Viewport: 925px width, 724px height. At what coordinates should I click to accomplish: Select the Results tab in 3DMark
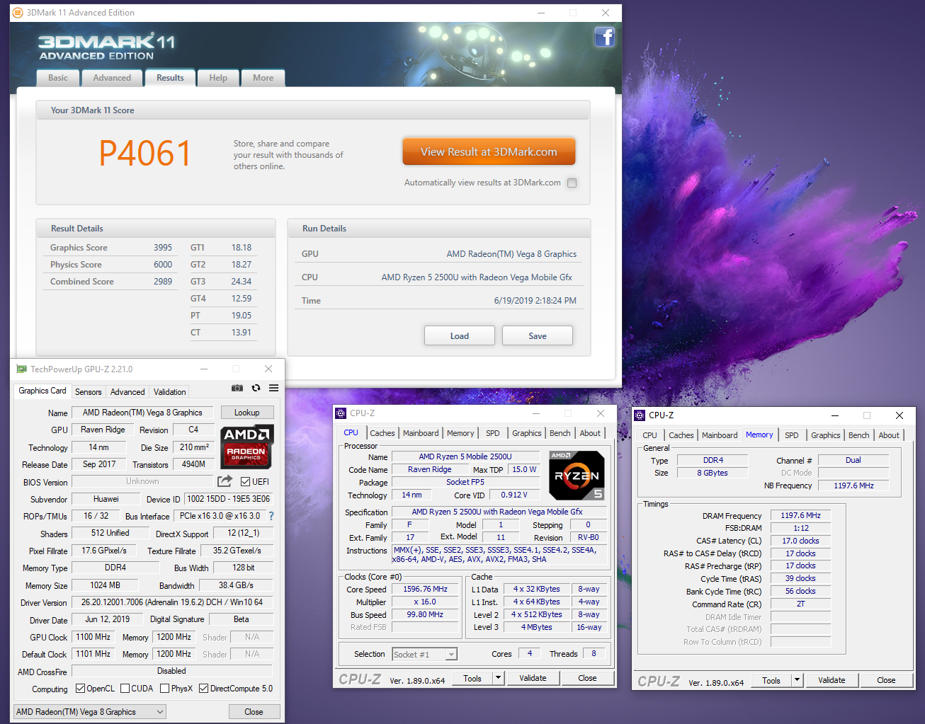click(x=170, y=78)
